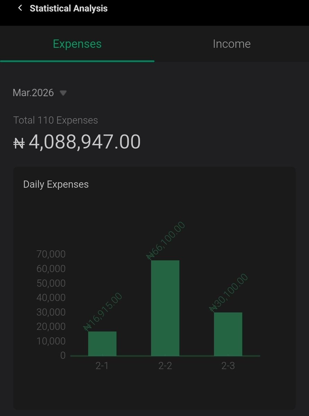This screenshot has height=416, width=309.
Task: Click the ₦16,915.00 bar label
Action: 103,312
